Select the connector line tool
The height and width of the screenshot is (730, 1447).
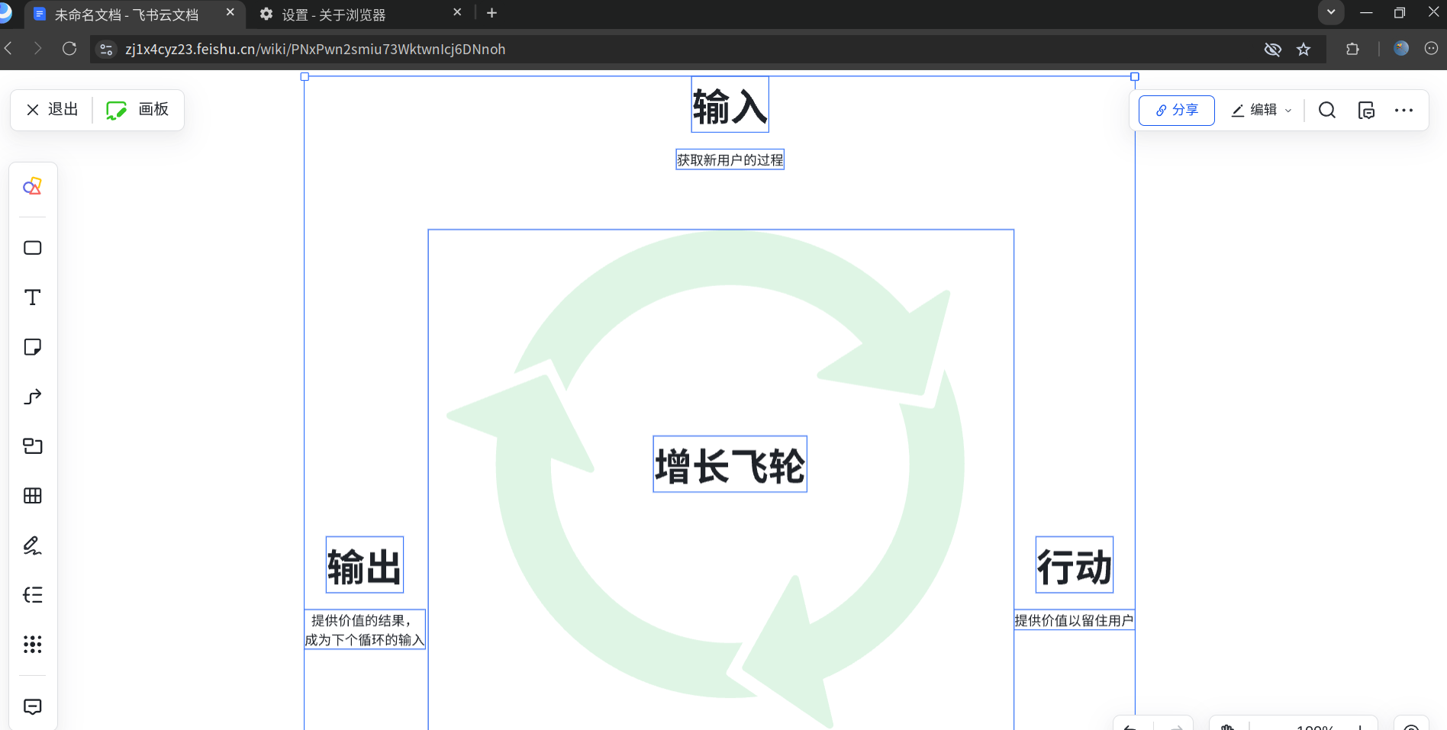pyautogui.click(x=32, y=397)
